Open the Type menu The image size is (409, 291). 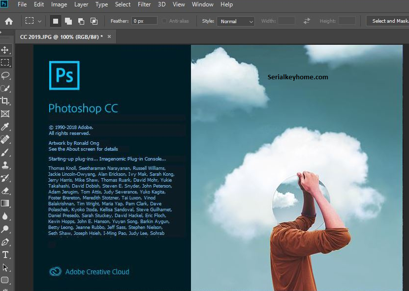pos(101,4)
